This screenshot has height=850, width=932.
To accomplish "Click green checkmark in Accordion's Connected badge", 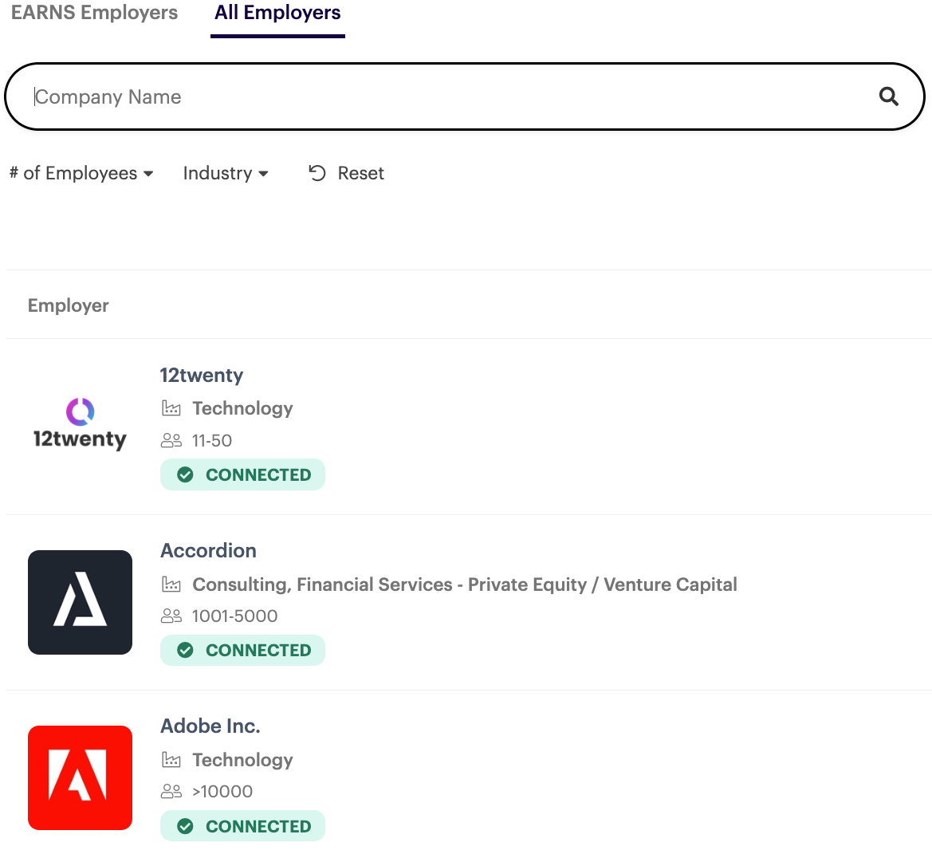I will (x=185, y=651).
